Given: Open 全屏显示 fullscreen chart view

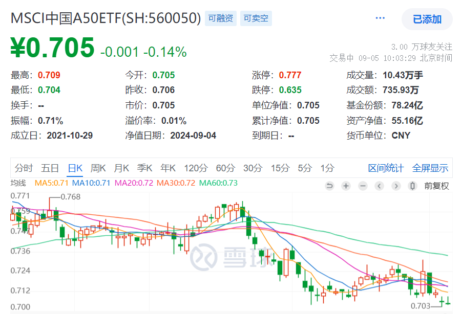Looking at the screenshot, I should (x=430, y=168).
